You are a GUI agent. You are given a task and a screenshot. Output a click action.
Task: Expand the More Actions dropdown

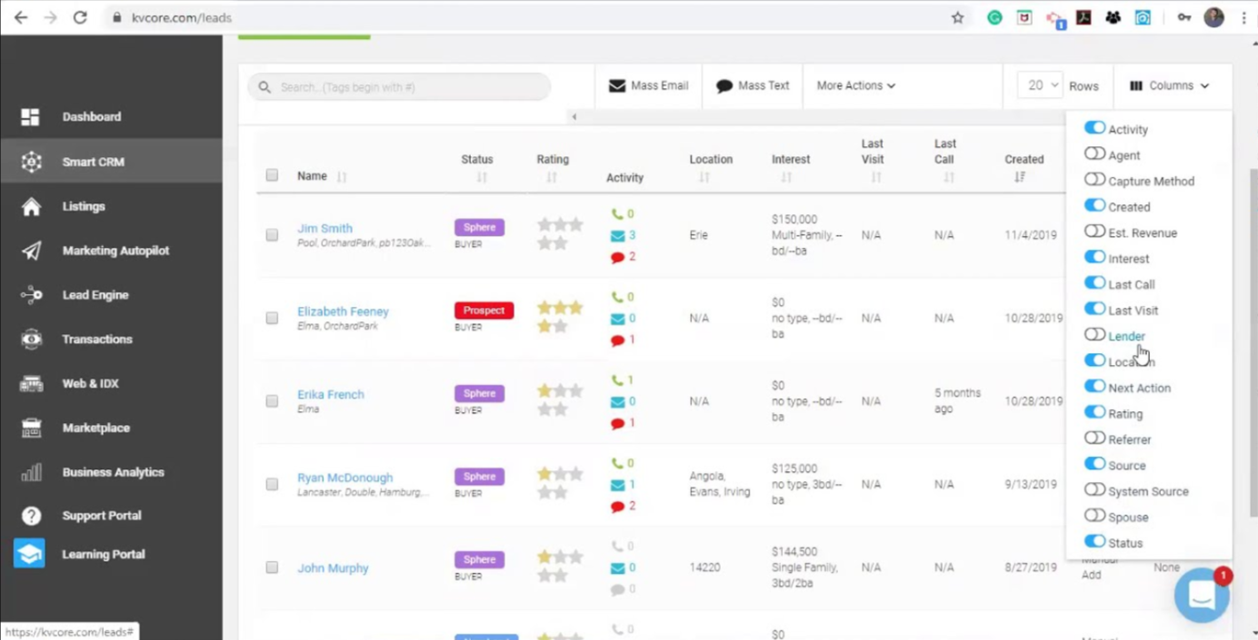click(855, 85)
